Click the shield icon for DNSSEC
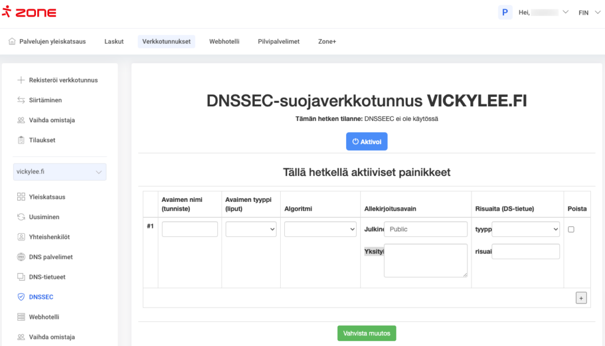The width and height of the screenshot is (605, 346). pyautogui.click(x=21, y=297)
